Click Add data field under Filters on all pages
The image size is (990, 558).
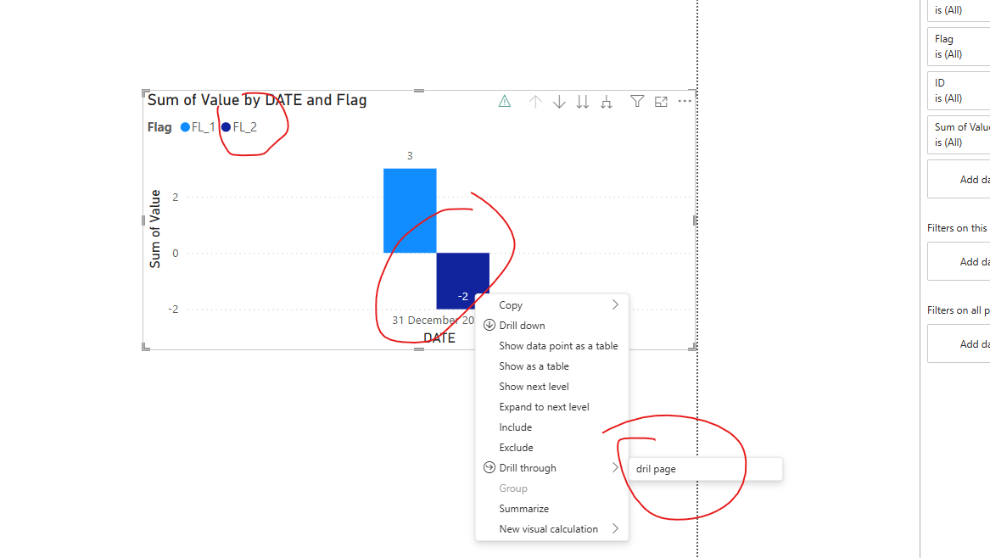959,343
